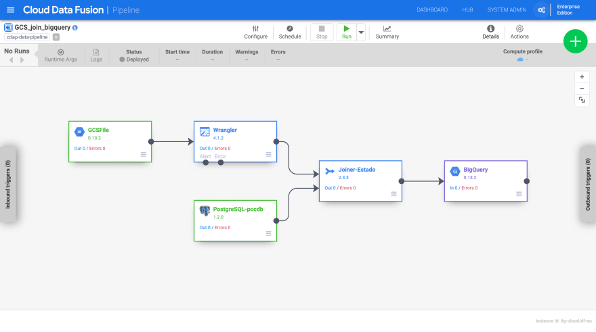
Task: Click the Wrangler Alert port
Action: click(x=206, y=162)
